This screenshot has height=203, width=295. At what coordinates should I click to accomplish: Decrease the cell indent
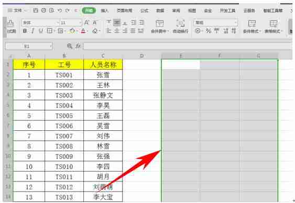coord(134,22)
